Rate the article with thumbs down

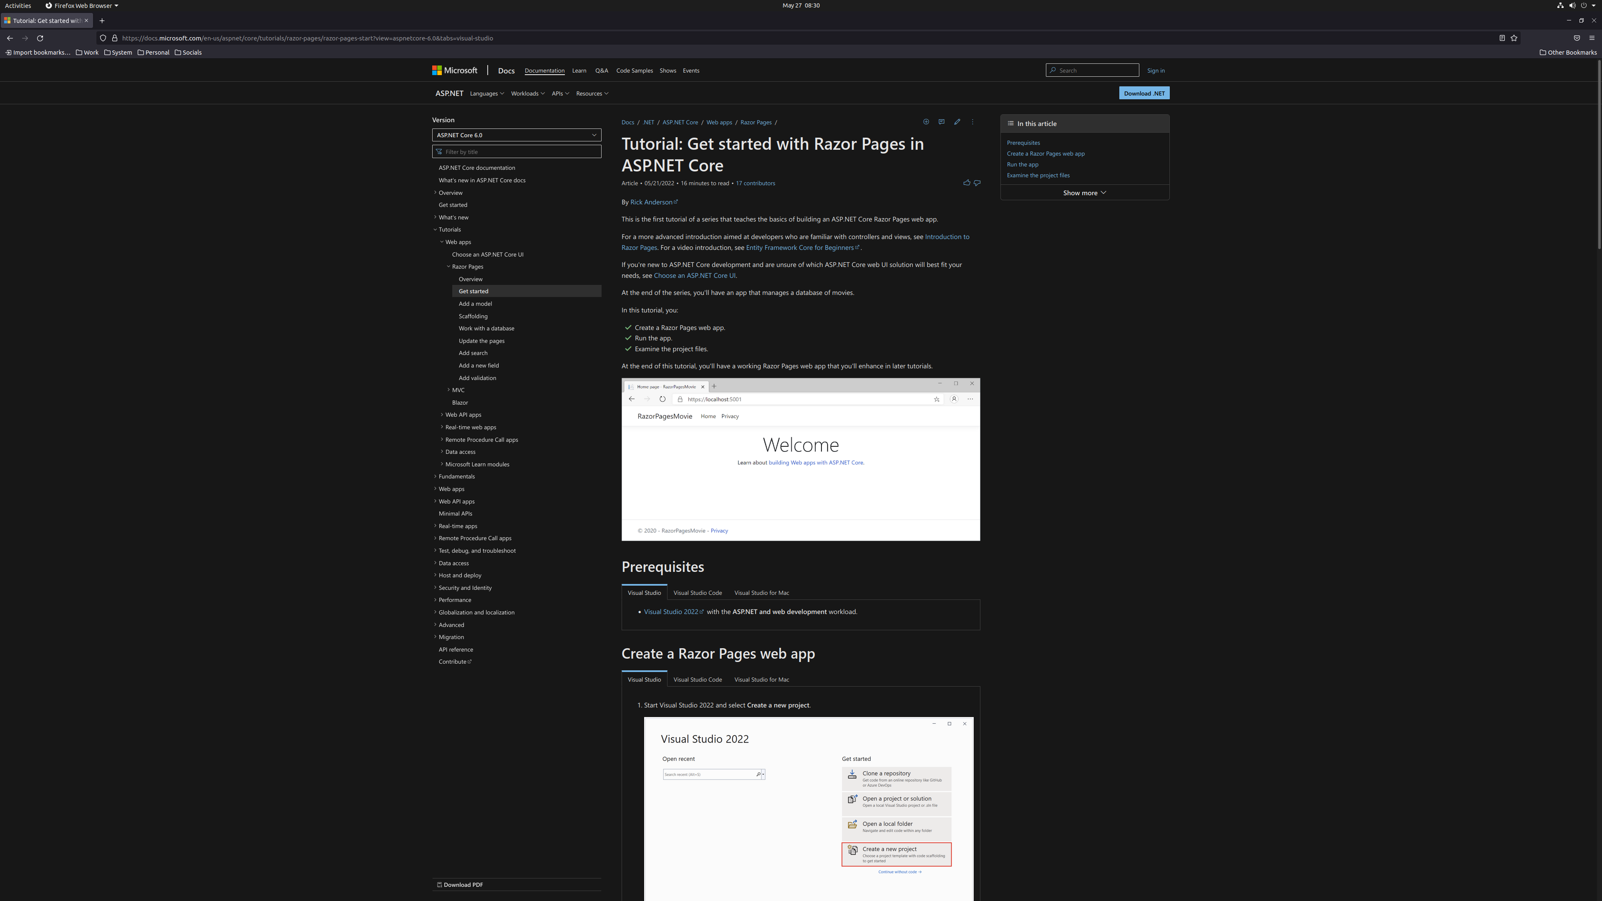977,183
